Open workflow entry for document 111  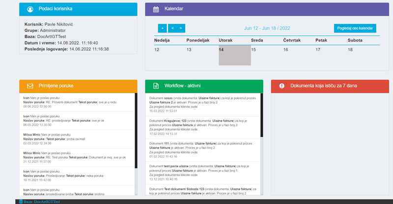(203, 150)
